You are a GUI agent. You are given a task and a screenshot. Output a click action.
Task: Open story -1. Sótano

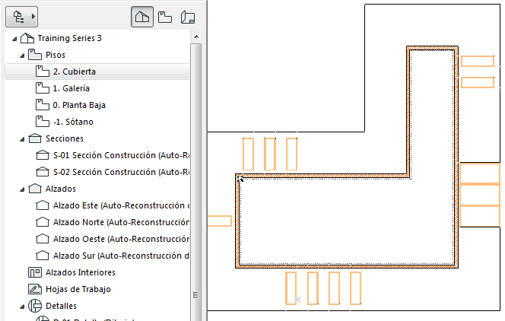(x=73, y=122)
